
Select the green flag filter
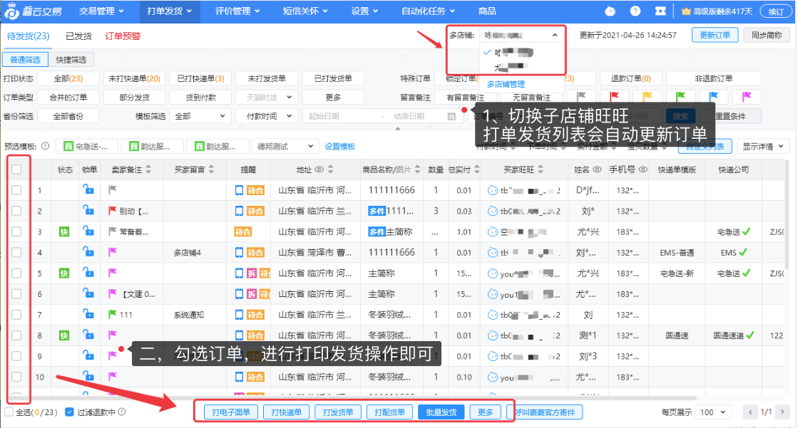click(x=680, y=97)
